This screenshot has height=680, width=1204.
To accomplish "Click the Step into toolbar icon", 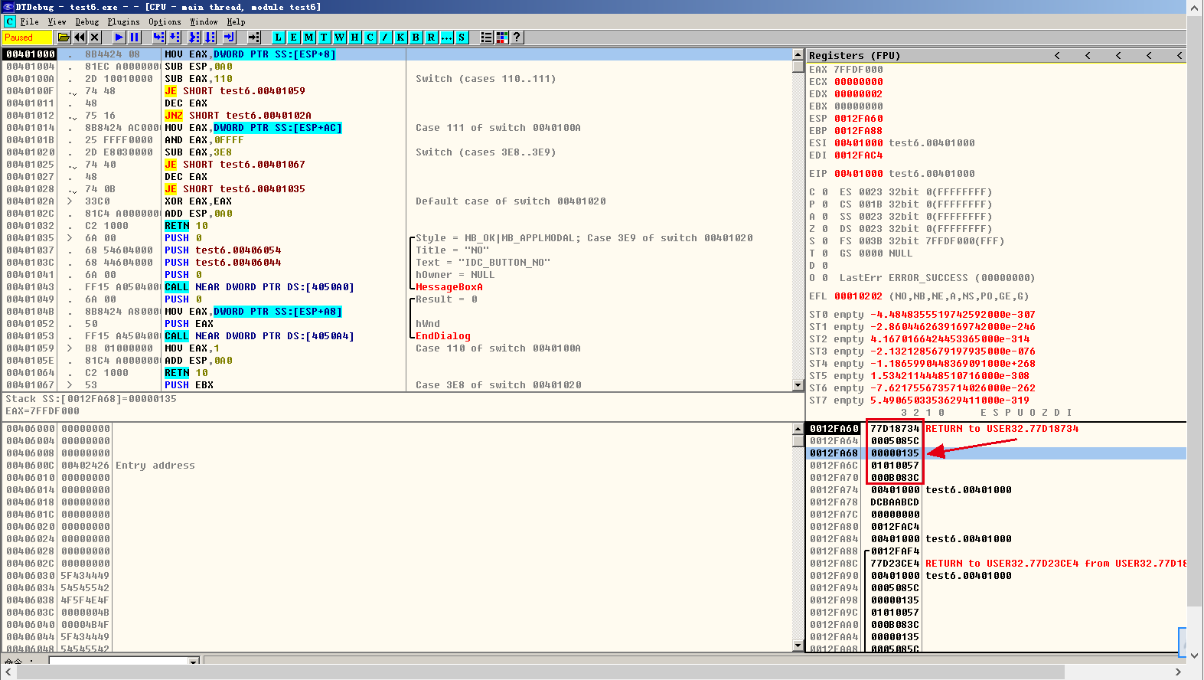I will click(x=158, y=37).
